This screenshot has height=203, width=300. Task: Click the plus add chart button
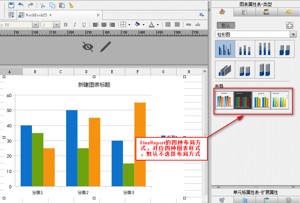pyautogui.click(x=289, y=25)
